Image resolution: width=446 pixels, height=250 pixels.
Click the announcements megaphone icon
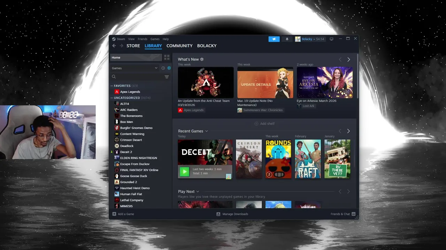pos(274,39)
